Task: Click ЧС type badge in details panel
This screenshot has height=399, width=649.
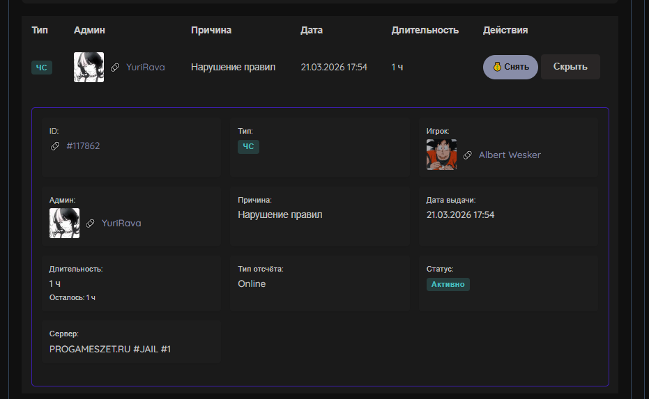Action: (x=248, y=146)
